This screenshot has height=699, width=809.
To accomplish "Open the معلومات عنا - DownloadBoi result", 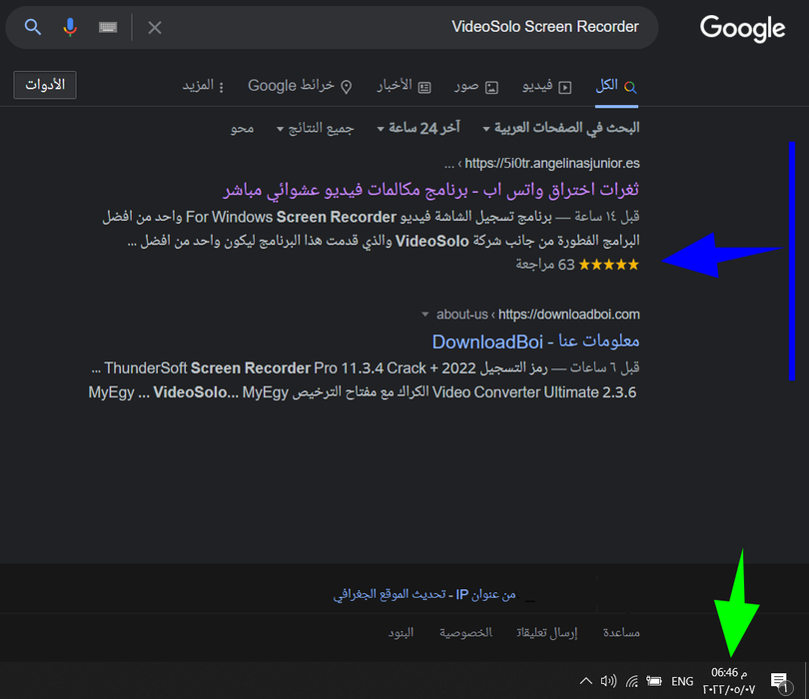I will point(535,341).
